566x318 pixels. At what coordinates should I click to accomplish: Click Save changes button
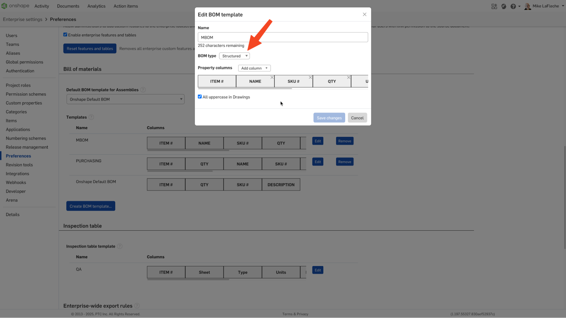click(329, 118)
